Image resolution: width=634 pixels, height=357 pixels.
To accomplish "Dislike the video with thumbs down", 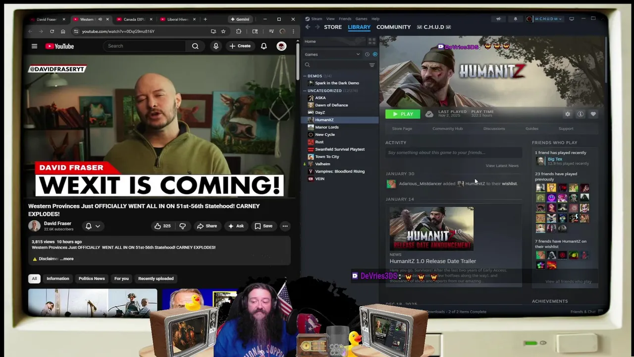I will click(182, 226).
